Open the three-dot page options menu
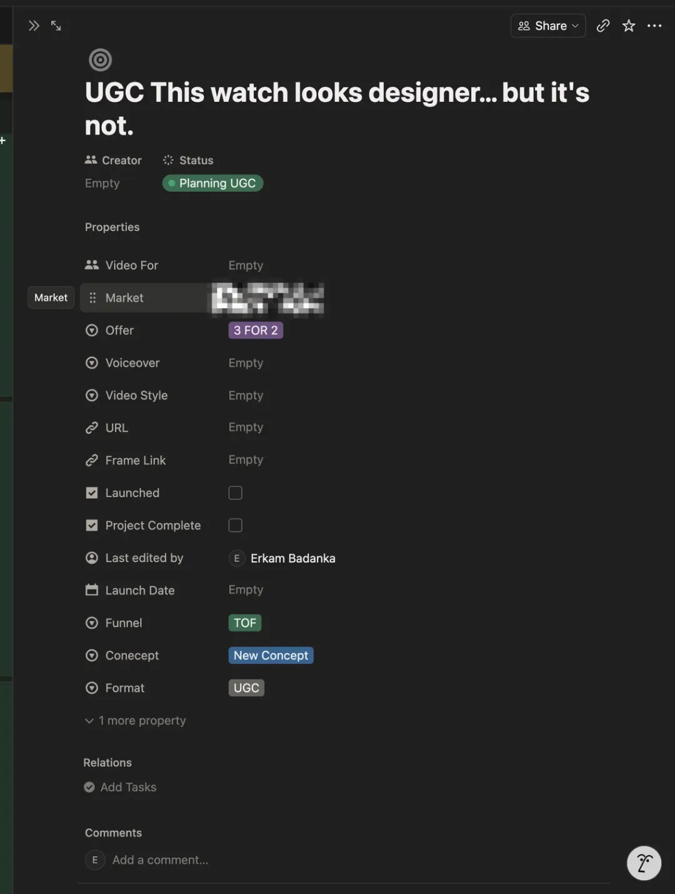Image resolution: width=675 pixels, height=894 pixels. pyautogui.click(x=654, y=26)
